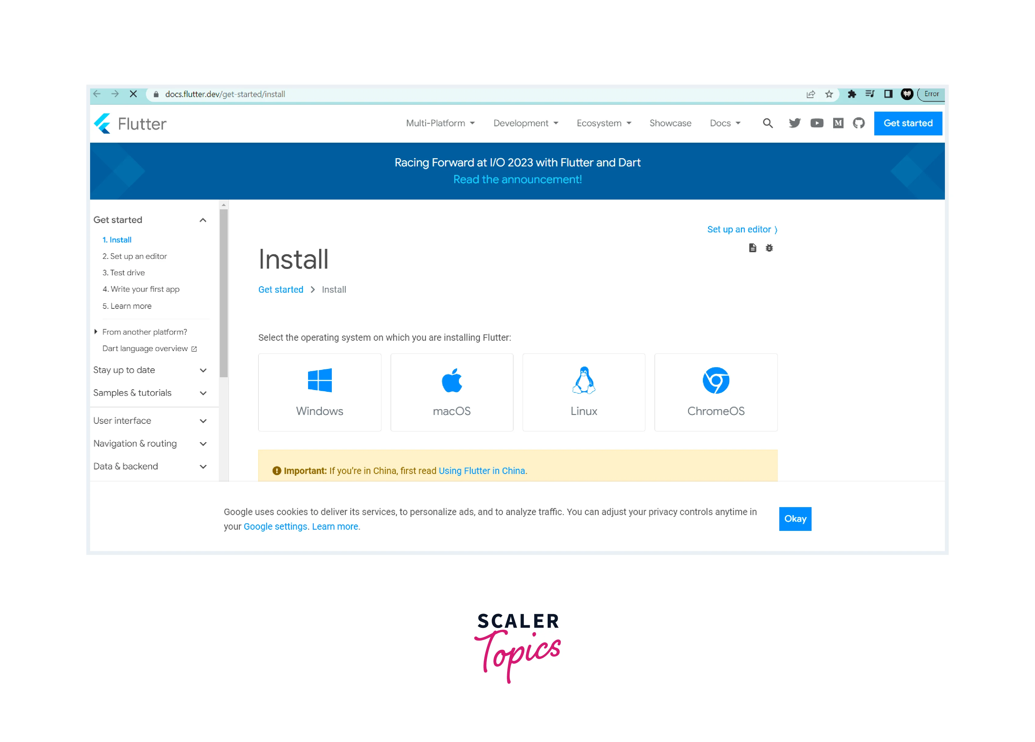Click the view page source icon

pos(753,248)
